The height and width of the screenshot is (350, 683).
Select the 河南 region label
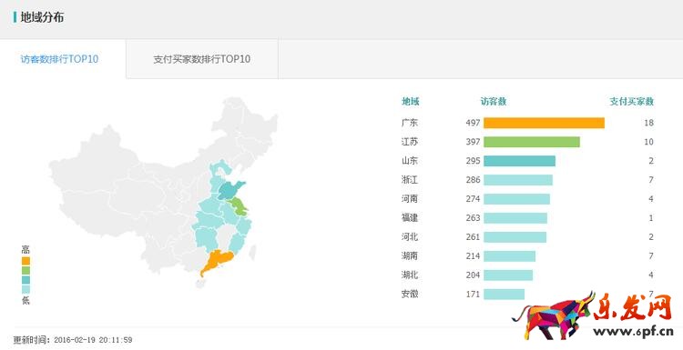click(410, 199)
